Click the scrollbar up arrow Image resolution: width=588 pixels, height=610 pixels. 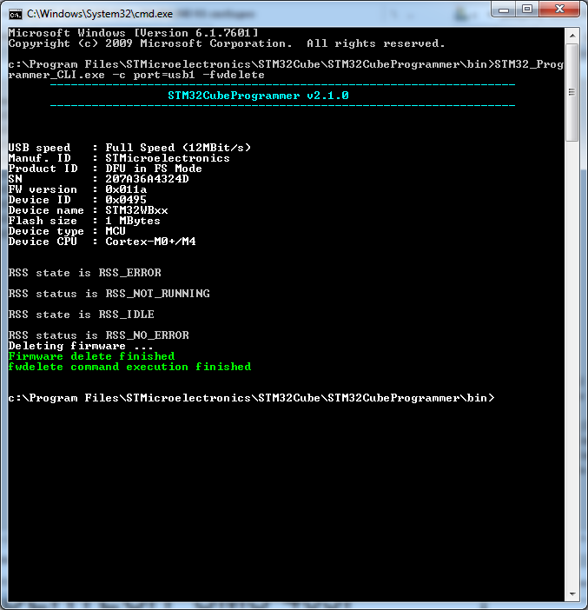[x=572, y=36]
